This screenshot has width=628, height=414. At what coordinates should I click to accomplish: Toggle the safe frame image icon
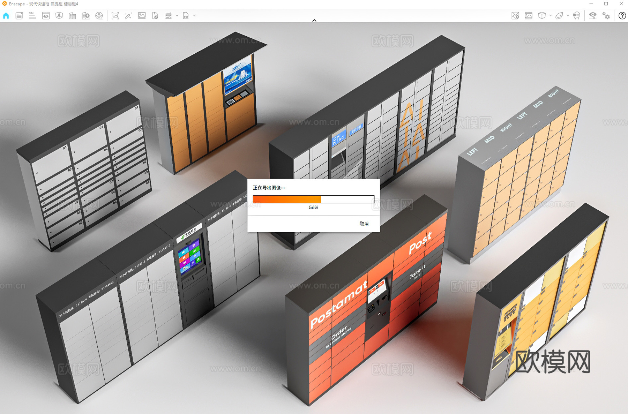529,16
